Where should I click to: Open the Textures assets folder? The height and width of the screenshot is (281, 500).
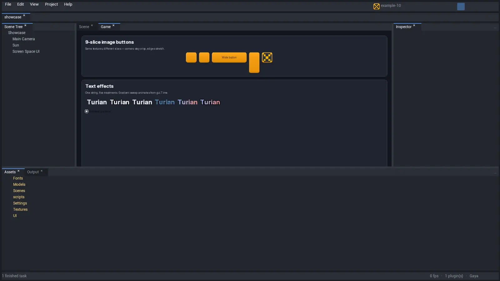pyautogui.click(x=20, y=210)
